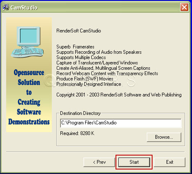This screenshot has height=174, width=192.
Task: Click the RenderSoft CamStudio heading
Action: 79,31
